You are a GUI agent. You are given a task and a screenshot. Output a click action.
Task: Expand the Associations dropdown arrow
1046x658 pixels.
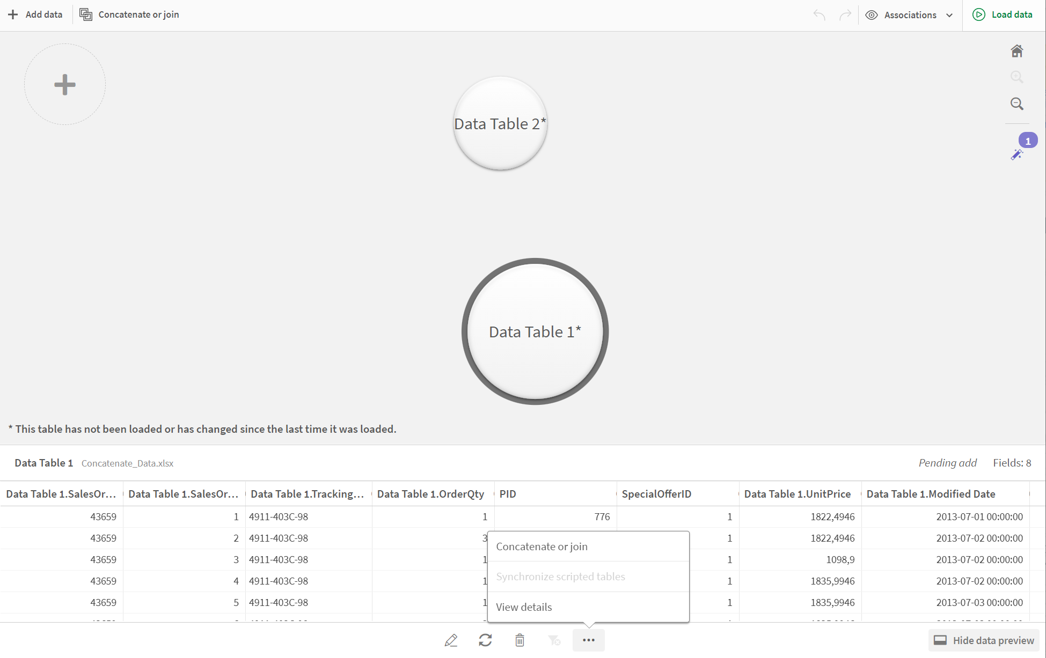[x=950, y=14]
